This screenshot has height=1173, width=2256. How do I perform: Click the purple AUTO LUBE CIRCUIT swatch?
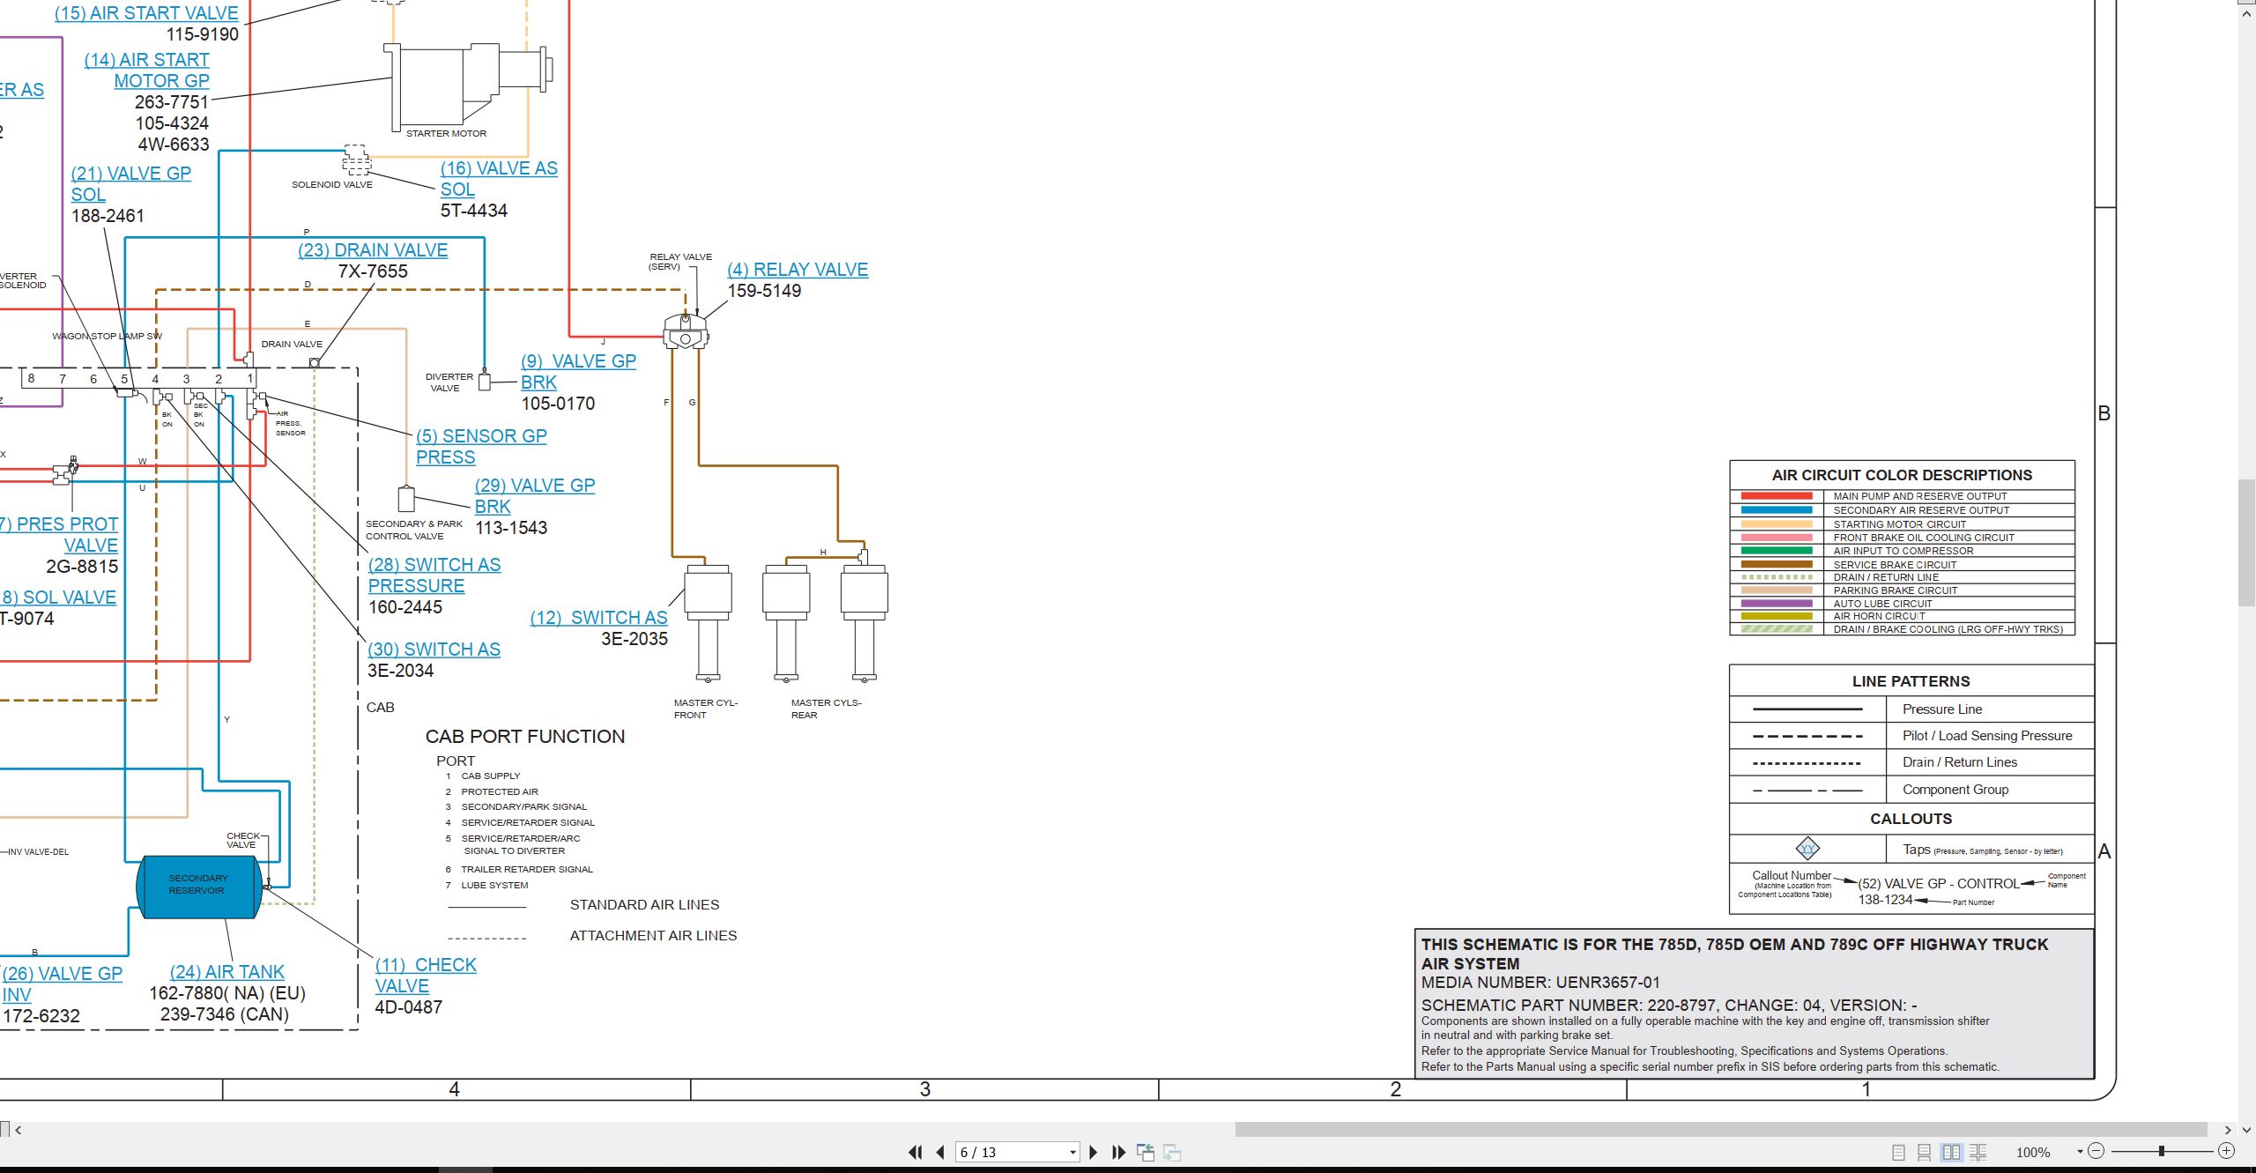point(1777,604)
